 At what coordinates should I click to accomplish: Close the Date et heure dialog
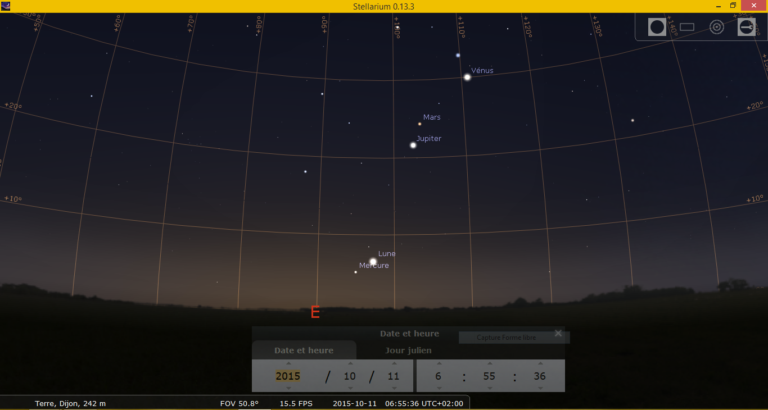[558, 333]
